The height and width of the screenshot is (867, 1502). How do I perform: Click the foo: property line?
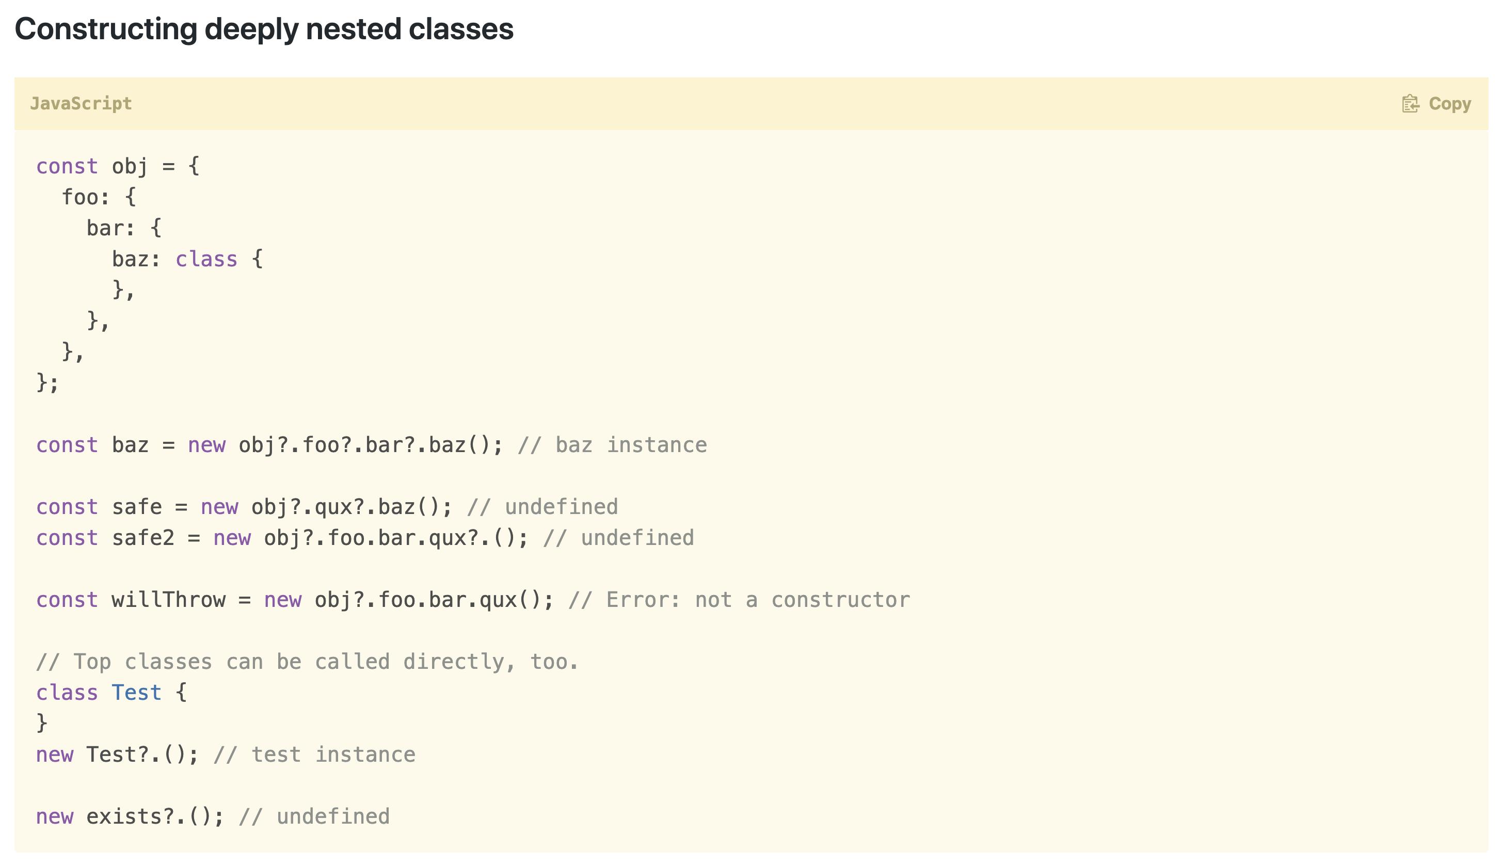(99, 197)
